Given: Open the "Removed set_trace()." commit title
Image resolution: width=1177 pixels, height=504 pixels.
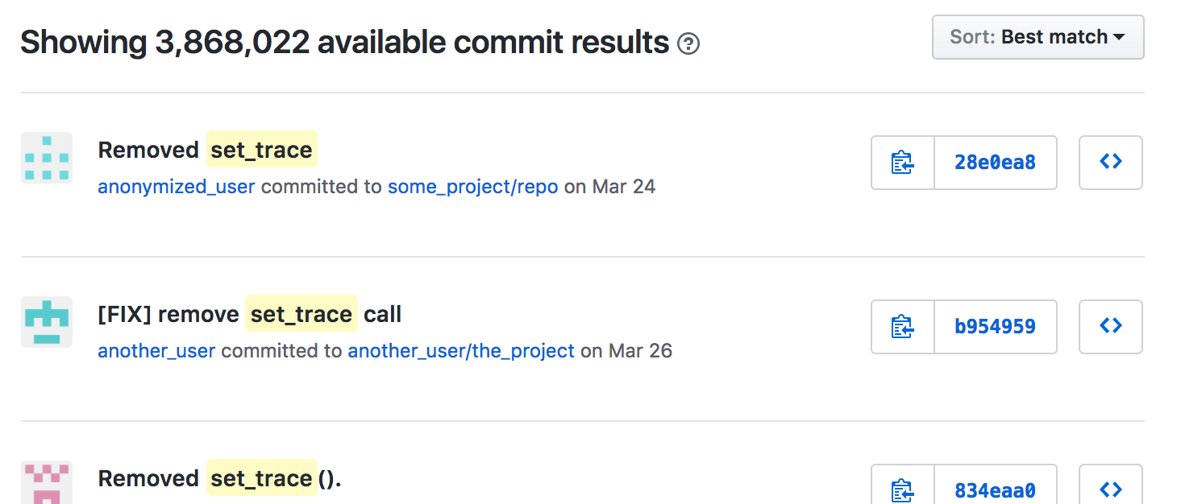Looking at the screenshot, I should click(x=219, y=478).
